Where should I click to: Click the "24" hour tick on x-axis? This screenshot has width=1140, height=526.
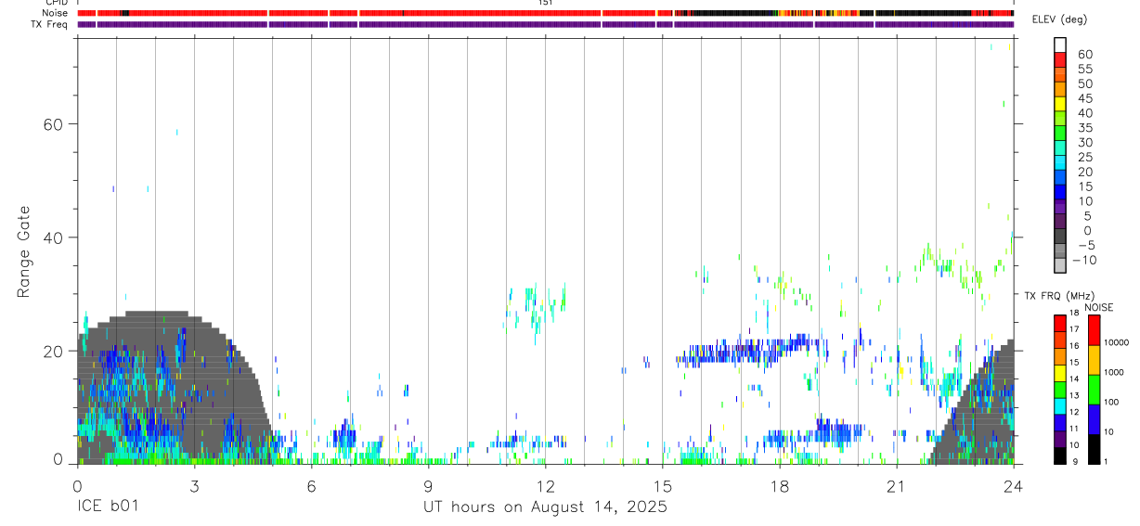1013,486
